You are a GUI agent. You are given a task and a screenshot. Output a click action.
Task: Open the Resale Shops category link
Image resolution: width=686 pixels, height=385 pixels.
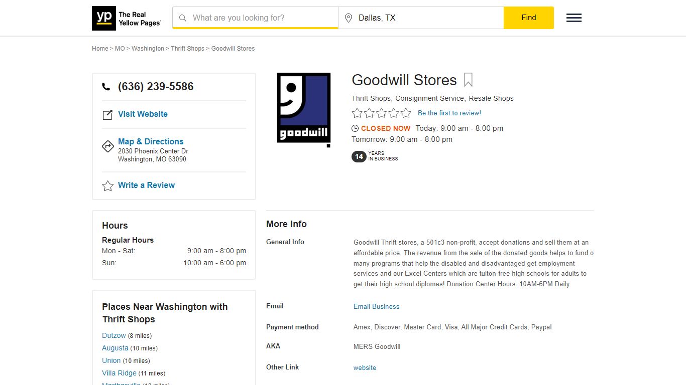pos(491,98)
